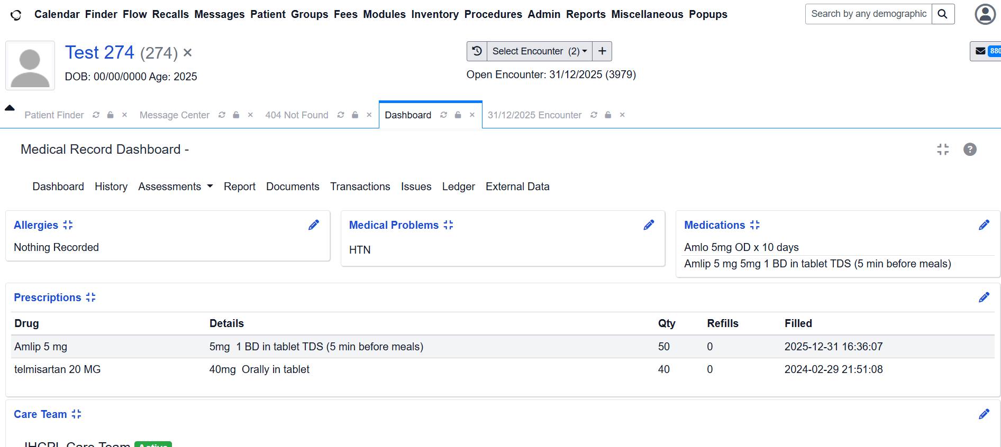Collapse the Prescriptions section

[x=91, y=297]
